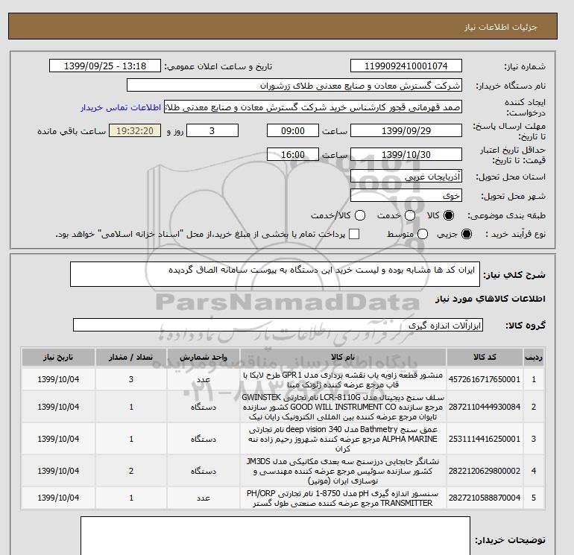Click product code 2822120629800002
Image resolution: width=574 pixels, height=555 pixels.
coord(485,471)
